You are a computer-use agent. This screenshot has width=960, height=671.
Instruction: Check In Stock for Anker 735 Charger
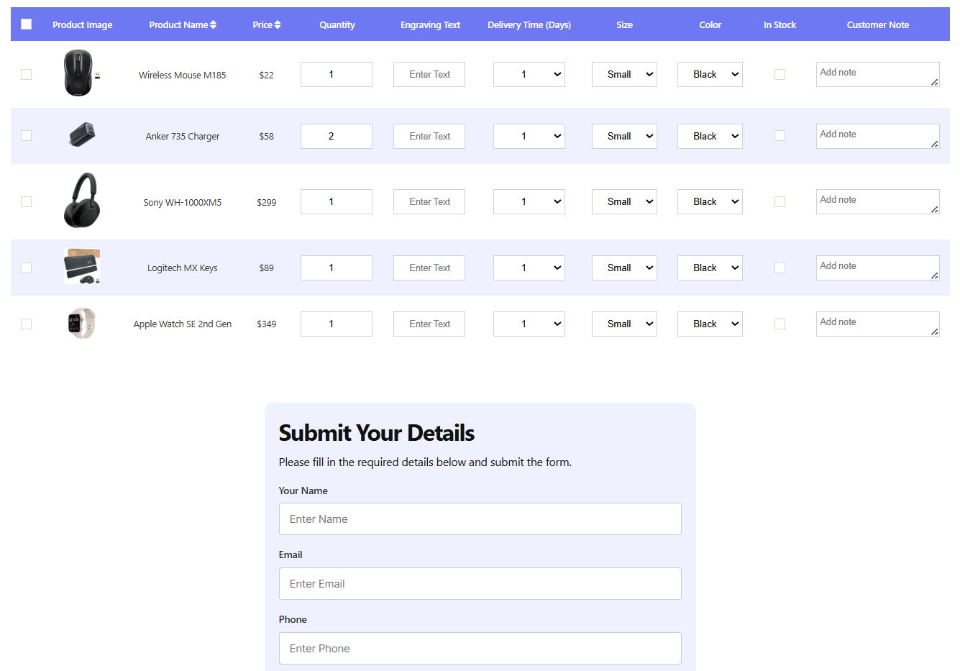point(780,135)
